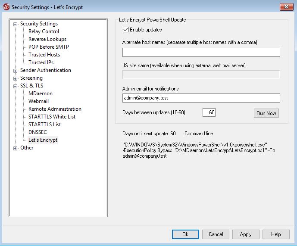Collapse the SSL & TLS node
This screenshot has height=246, width=297.
pyautogui.click(x=16, y=86)
